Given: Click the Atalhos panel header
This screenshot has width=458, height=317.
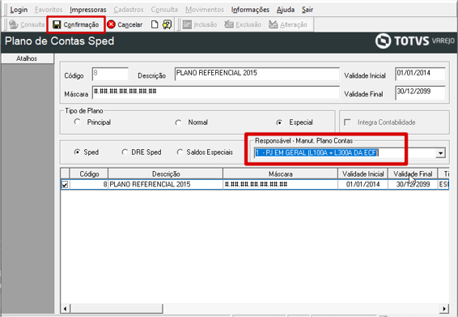Looking at the screenshot, I should tap(27, 58).
